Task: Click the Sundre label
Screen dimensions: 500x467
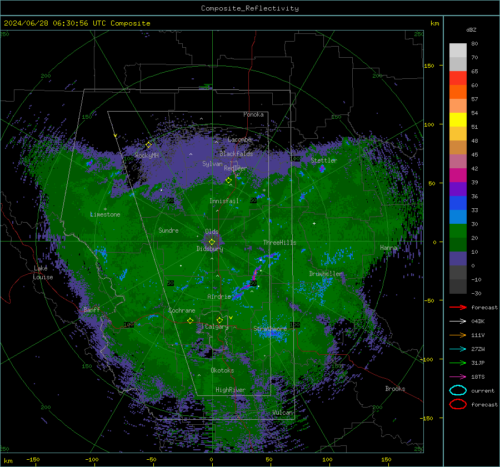Action: [168, 230]
